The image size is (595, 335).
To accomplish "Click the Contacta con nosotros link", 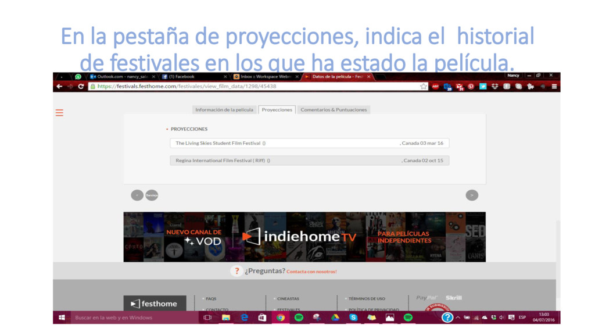I will click(311, 272).
